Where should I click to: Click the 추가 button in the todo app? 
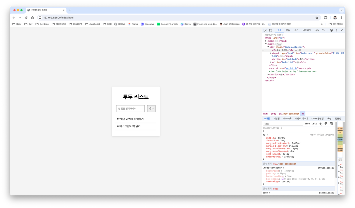tap(151, 109)
